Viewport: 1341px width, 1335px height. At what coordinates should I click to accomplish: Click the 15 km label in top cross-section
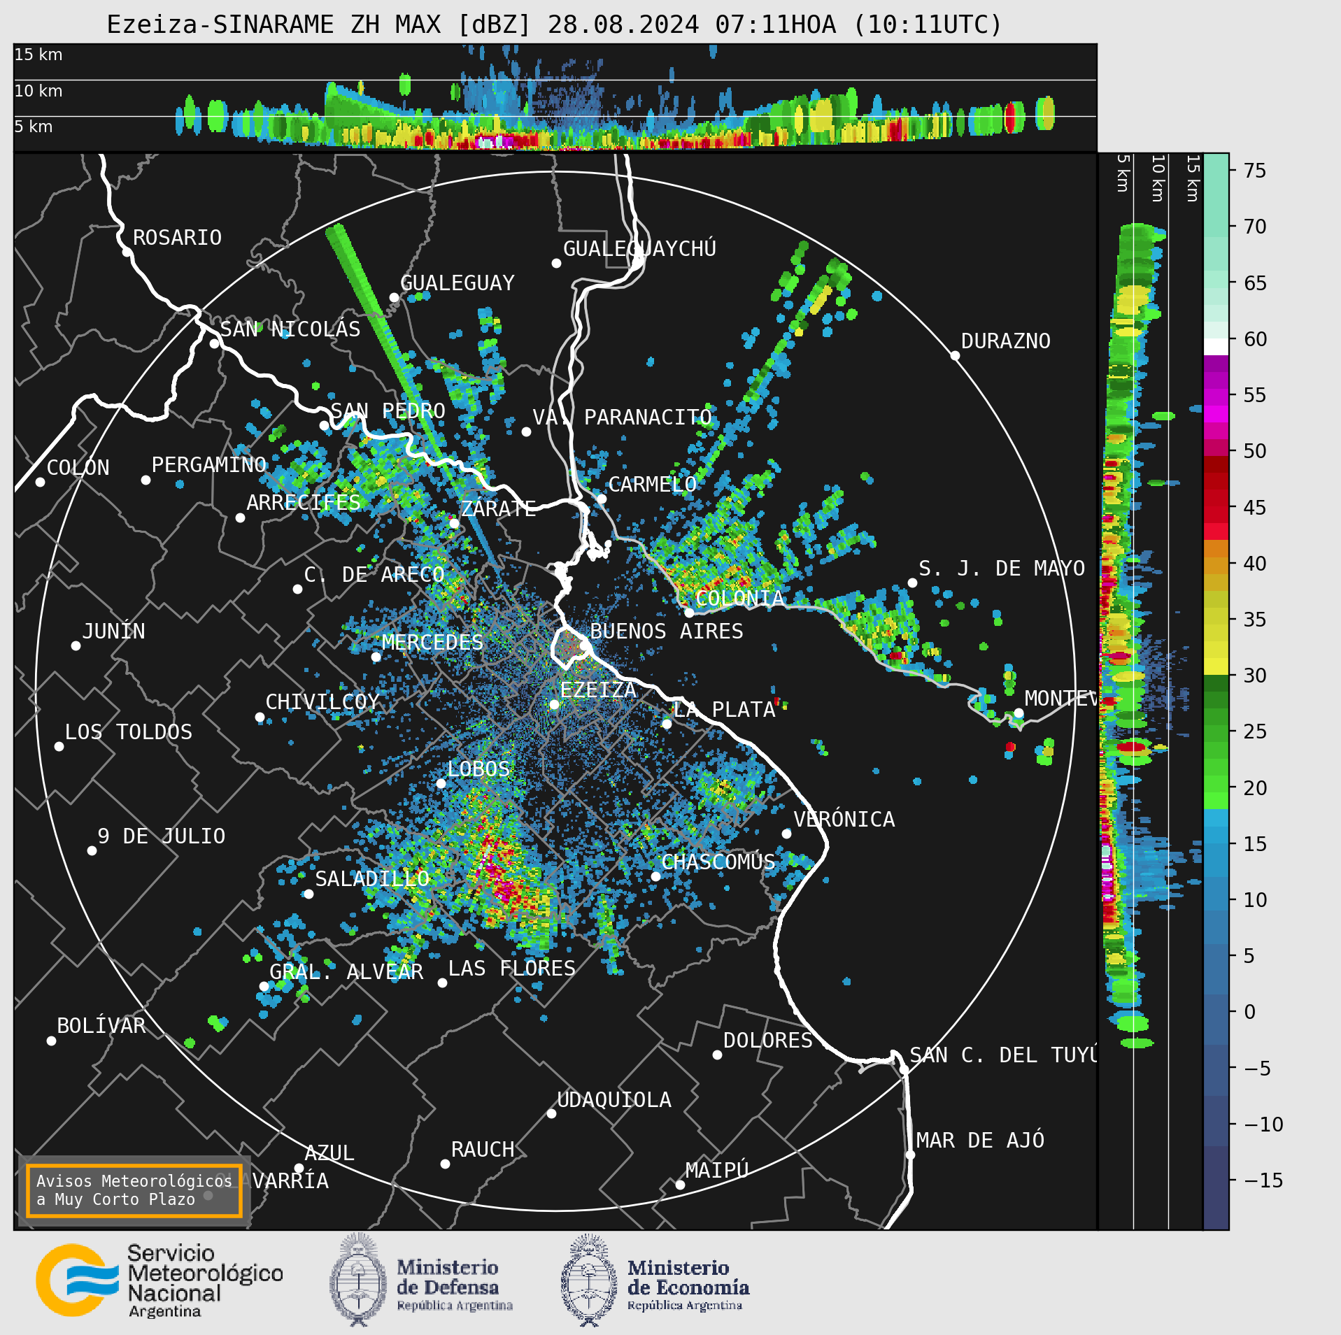38,55
